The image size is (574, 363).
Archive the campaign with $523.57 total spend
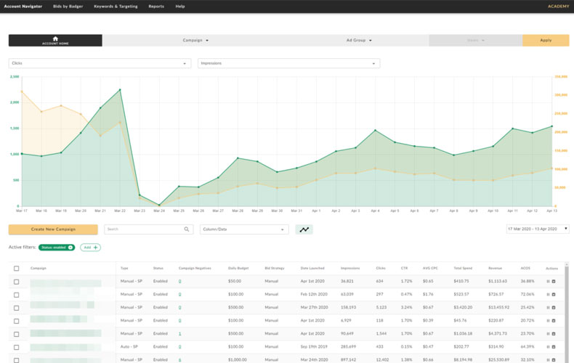[554, 295]
